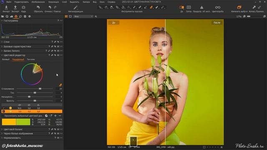The height and width of the screenshot is (150, 267).
Task: Open the Справка menu
Action: pos(111,2)
